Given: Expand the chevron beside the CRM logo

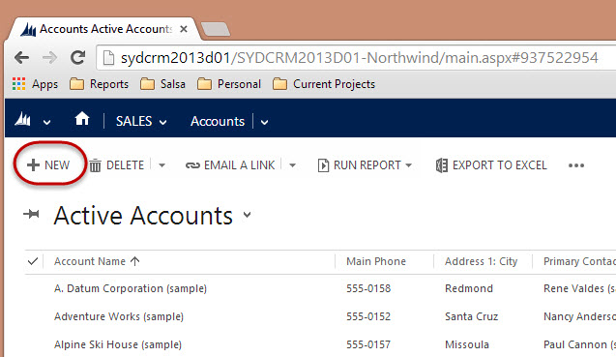Looking at the screenshot, I should (x=46, y=122).
